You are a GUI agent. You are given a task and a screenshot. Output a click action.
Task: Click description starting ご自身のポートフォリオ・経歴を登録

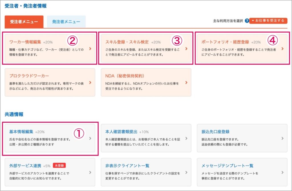tap(239, 52)
